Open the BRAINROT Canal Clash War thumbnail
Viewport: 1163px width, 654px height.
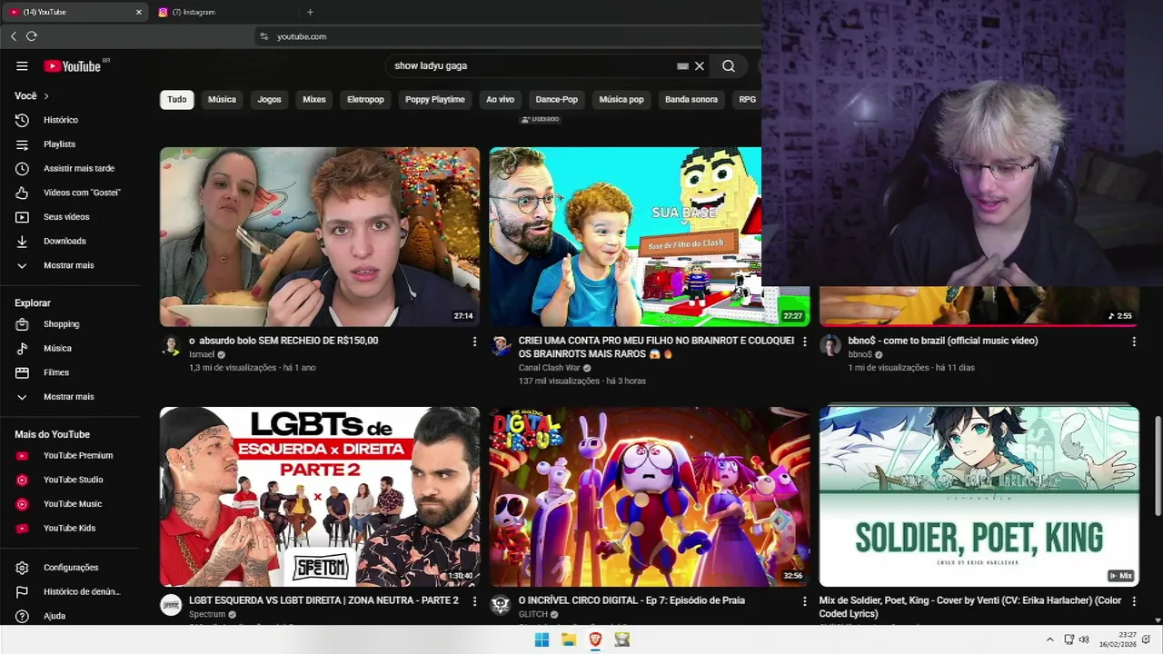pos(625,236)
